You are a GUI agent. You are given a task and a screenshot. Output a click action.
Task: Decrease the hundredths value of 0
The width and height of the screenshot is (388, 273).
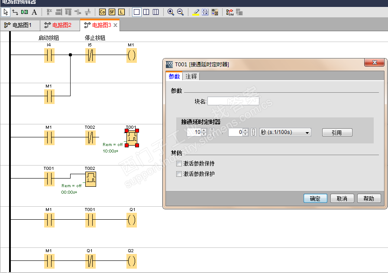click(x=245, y=134)
